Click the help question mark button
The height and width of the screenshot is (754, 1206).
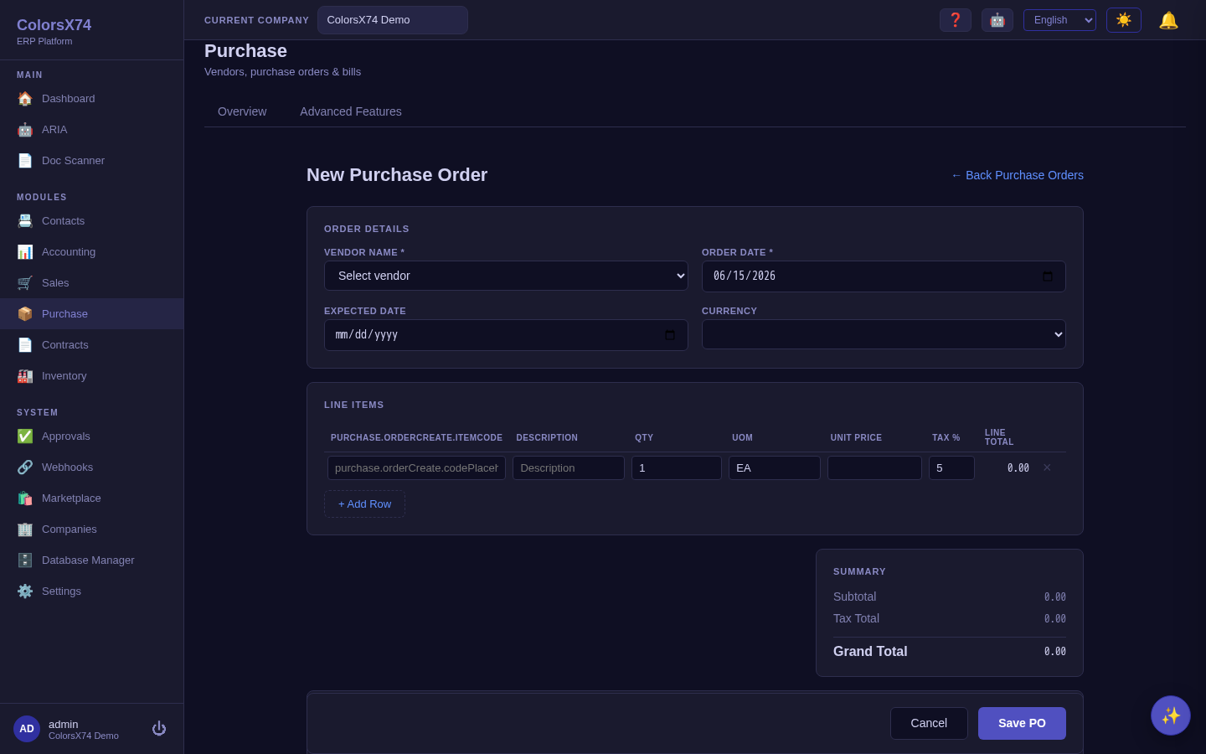tap(956, 20)
